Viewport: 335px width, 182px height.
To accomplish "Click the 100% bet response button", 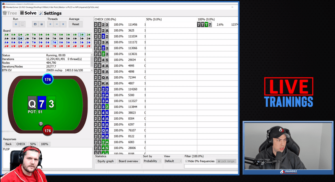I will [x=44, y=144].
